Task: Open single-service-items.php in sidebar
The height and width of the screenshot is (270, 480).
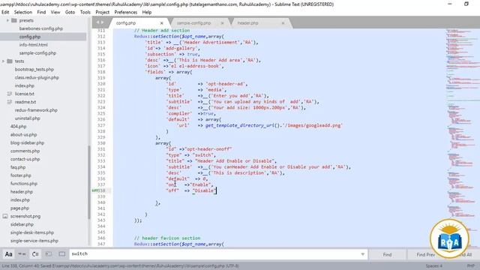Action: point(34,241)
